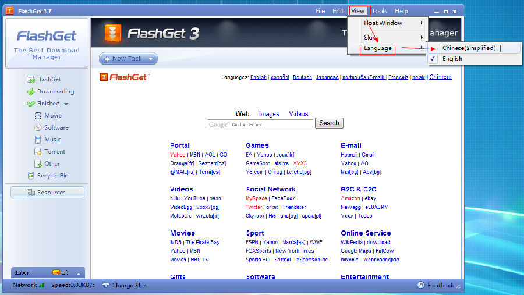
Task: Click the Torrent category icon
Action: 38,151
